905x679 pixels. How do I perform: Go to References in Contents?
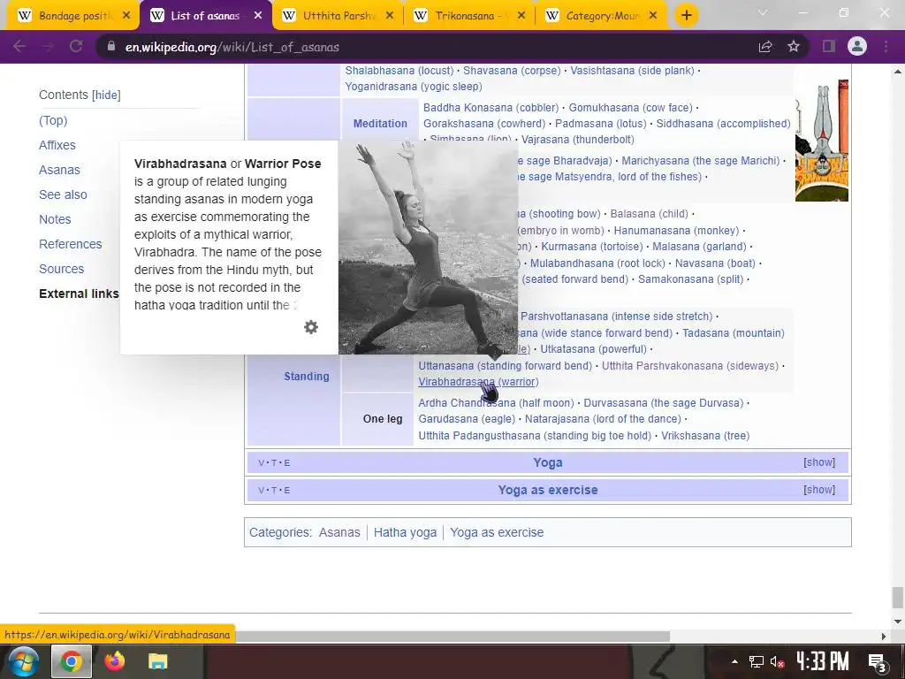[x=71, y=244]
